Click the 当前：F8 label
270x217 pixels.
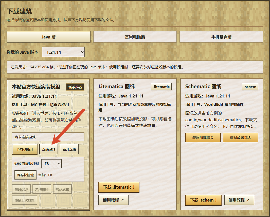click(45, 175)
